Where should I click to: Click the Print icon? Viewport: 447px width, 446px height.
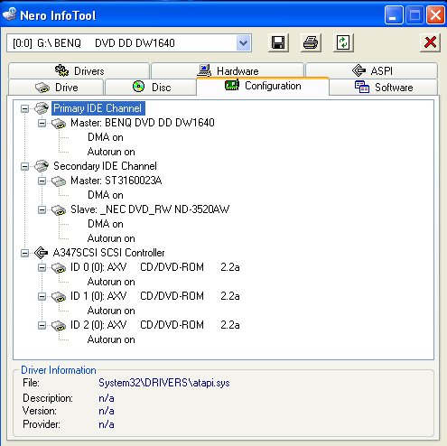311,42
